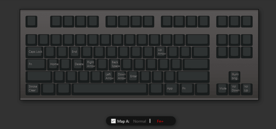Select the Home key

tap(53, 65)
